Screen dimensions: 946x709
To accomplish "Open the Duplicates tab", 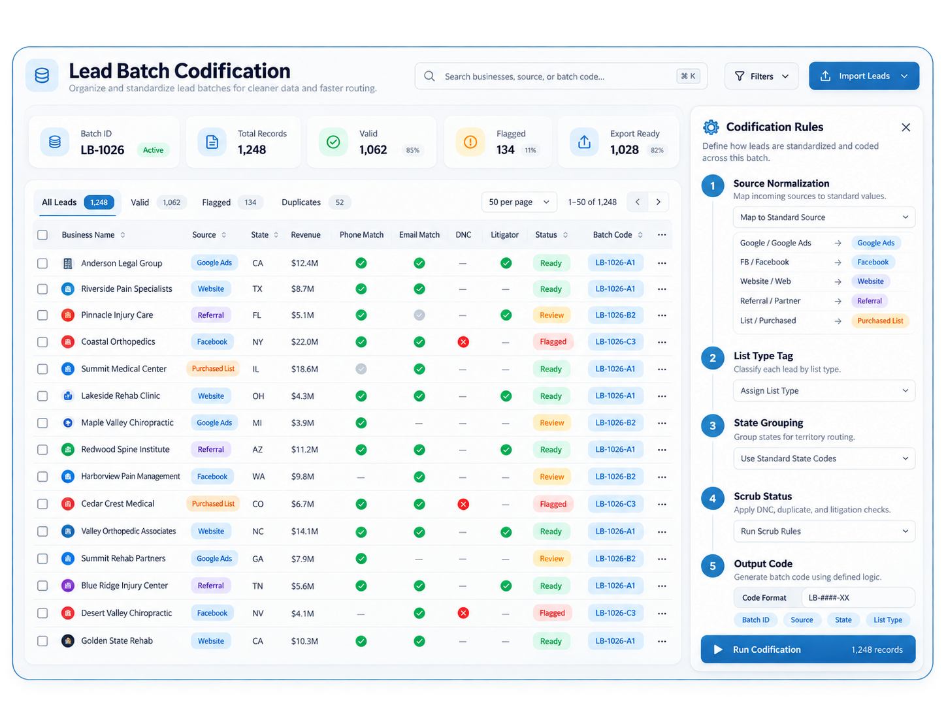I will coord(316,202).
